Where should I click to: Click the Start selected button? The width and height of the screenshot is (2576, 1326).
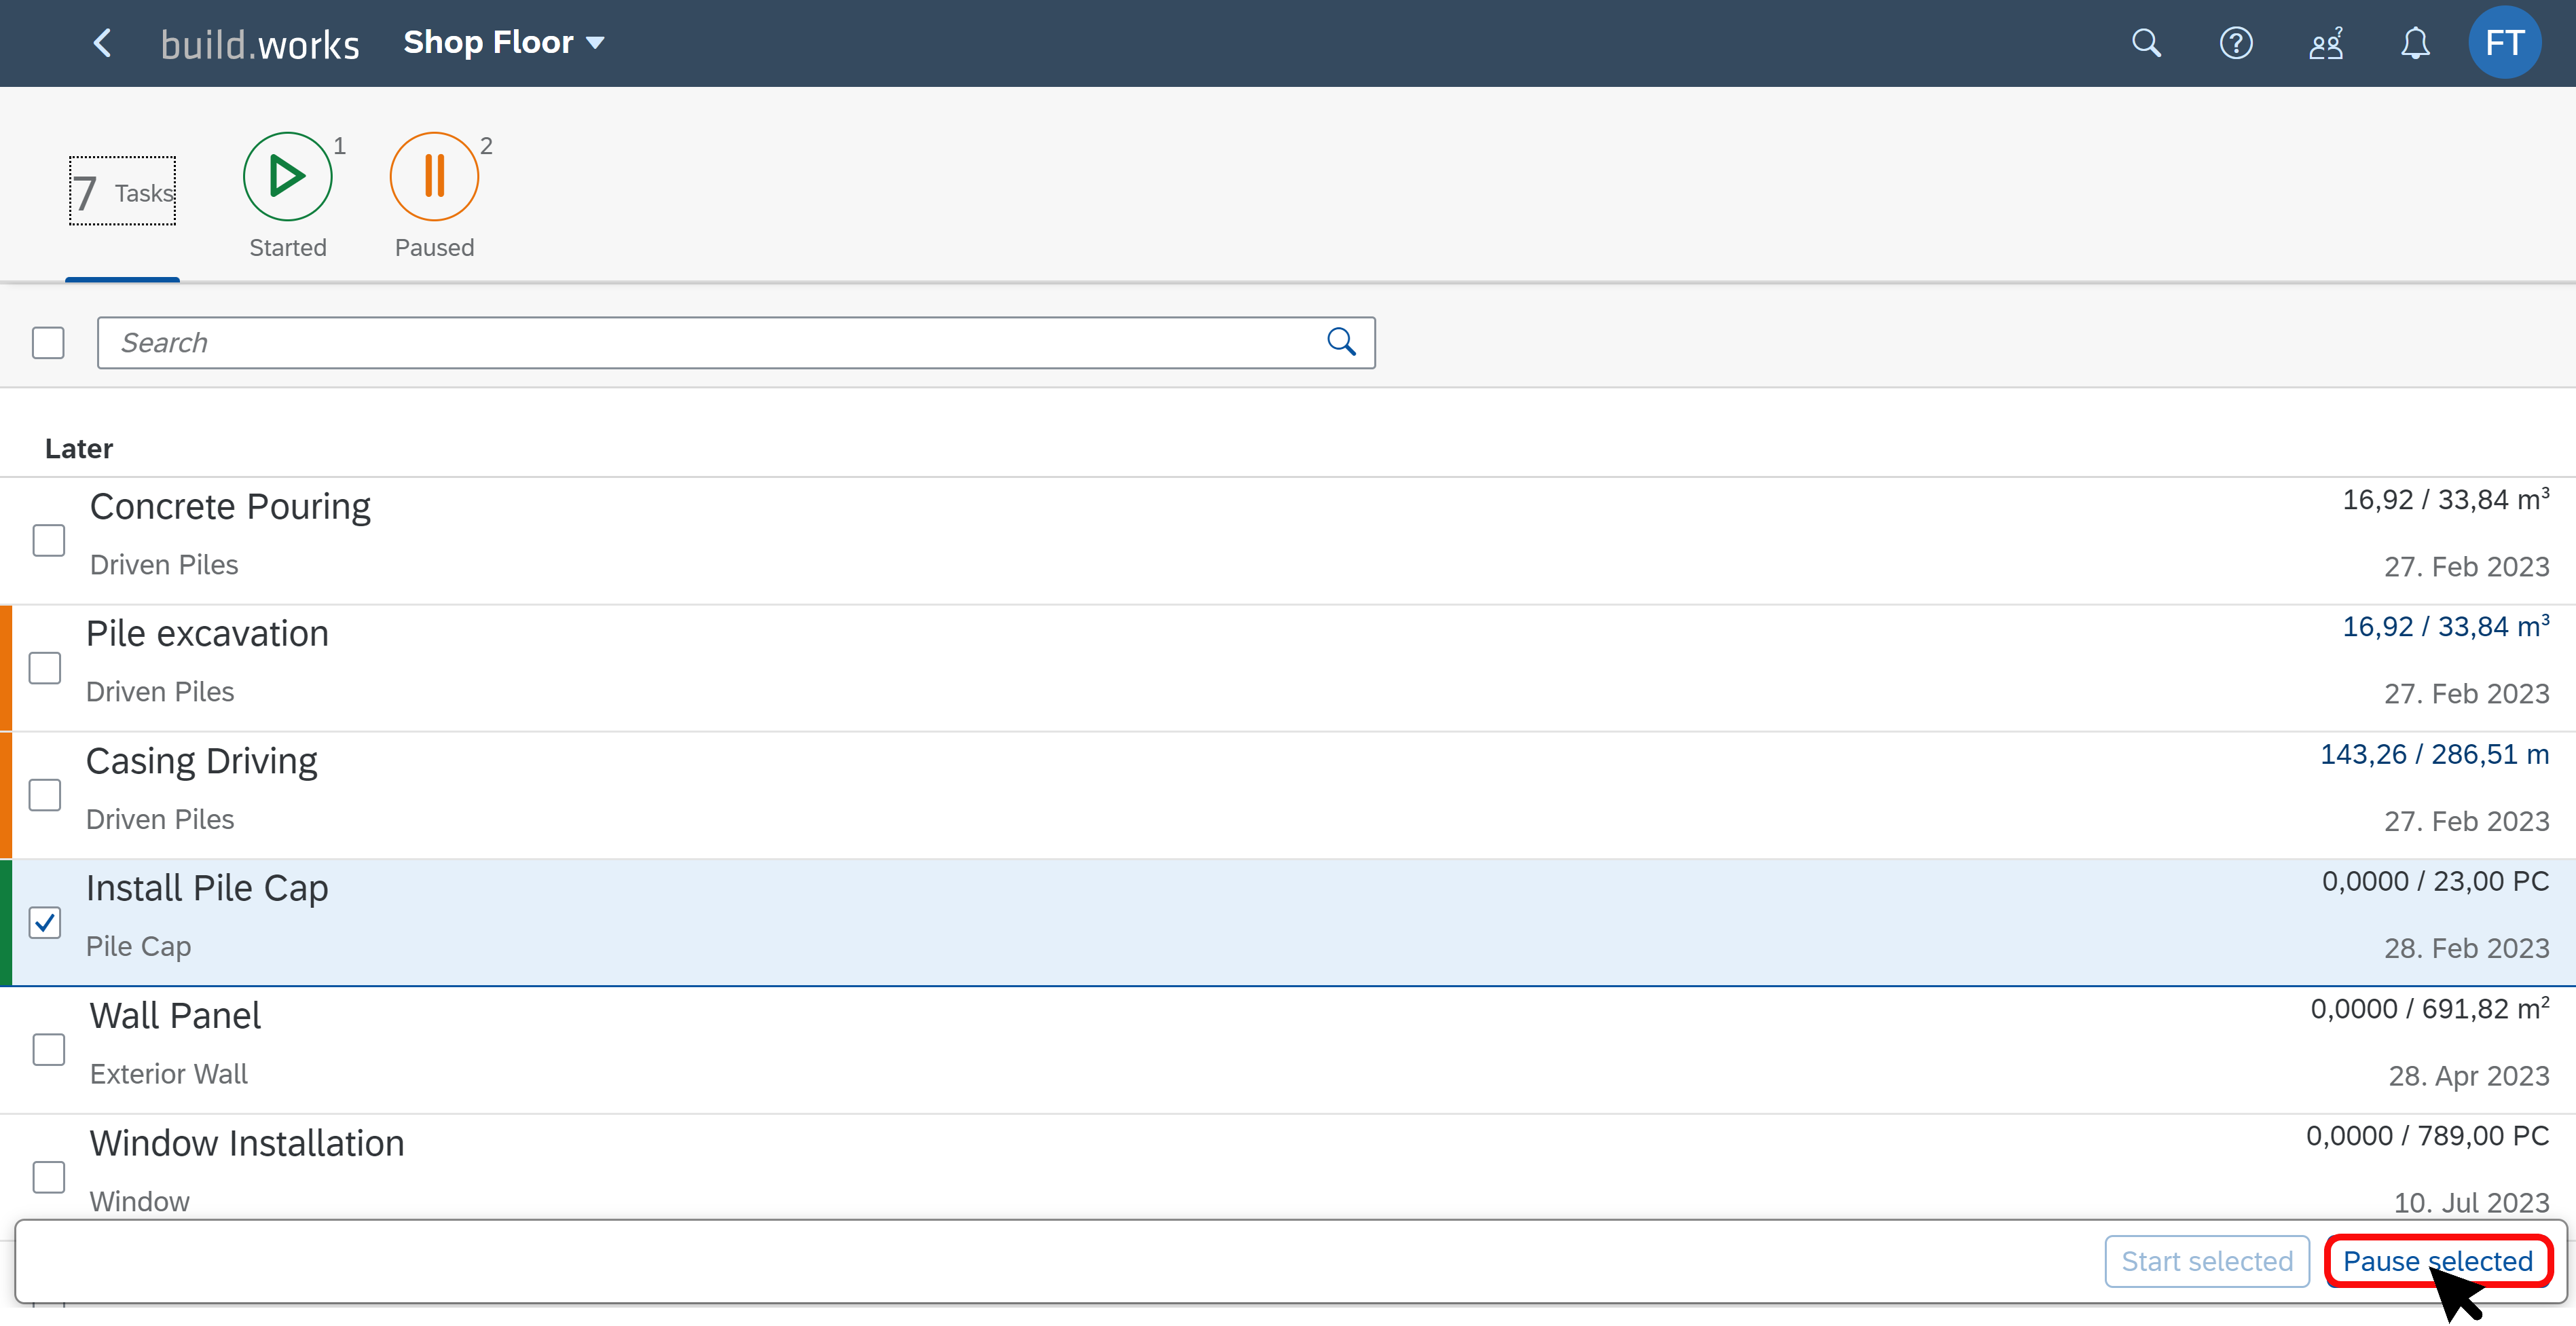(x=2207, y=1261)
